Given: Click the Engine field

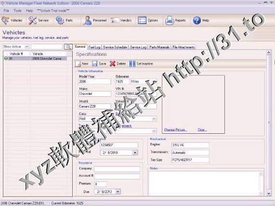Looking at the screenshot, I should pos(190,145).
